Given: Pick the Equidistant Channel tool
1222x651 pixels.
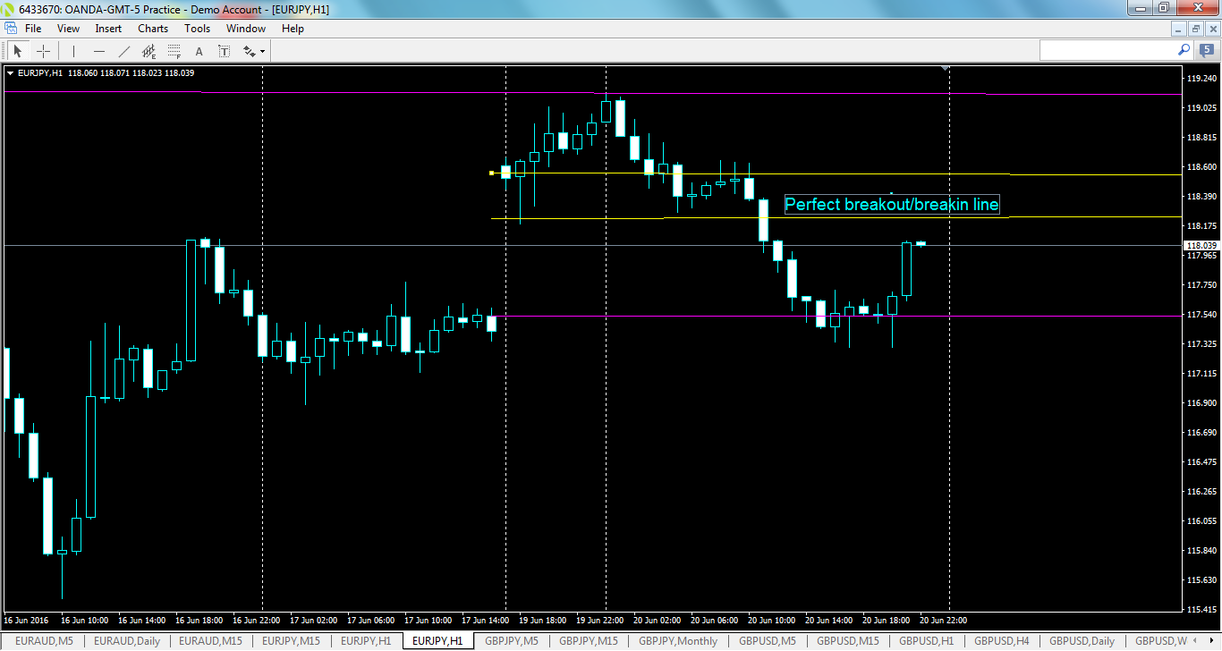Looking at the screenshot, I should pyautogui.click(x=149, y=50).
